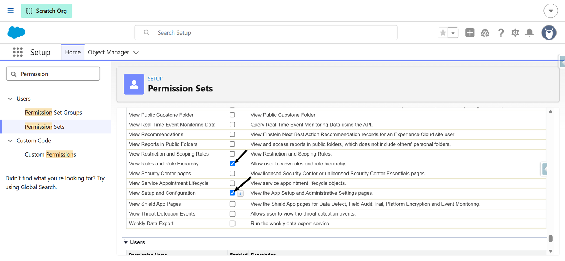Viewport: 565px width, 261px height.
Task: Enable View Public Capstone Folder checkbox
Action: 232,115
